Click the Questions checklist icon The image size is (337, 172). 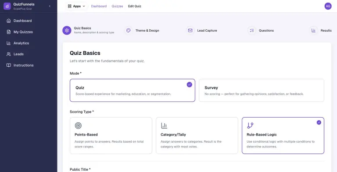(252, 31)
